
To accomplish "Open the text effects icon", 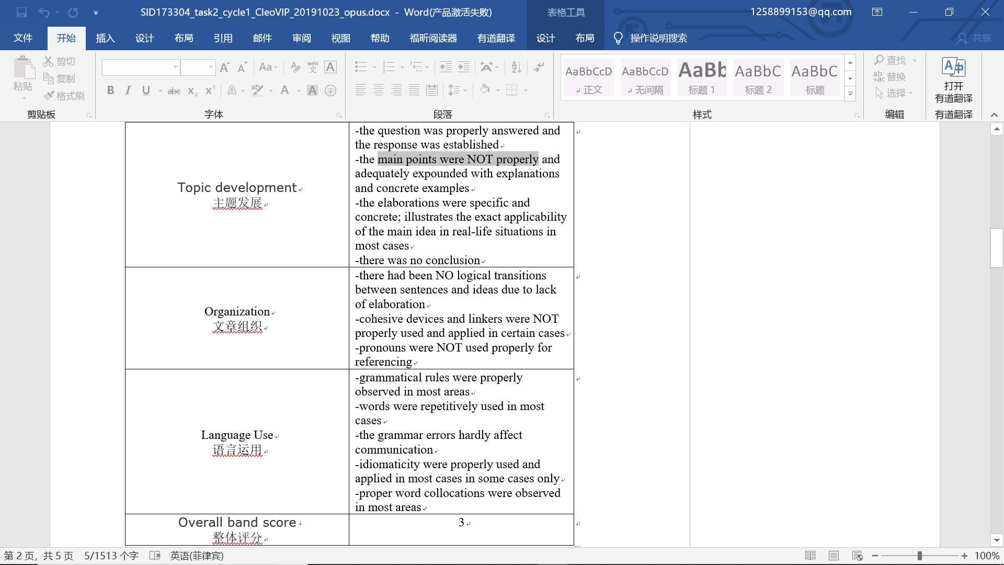I will click(232, 91).
